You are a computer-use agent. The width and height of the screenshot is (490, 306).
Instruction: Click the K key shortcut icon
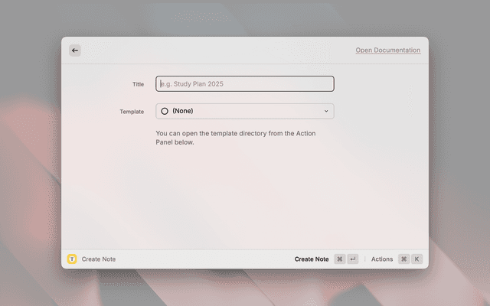click(x=417, y=259)
